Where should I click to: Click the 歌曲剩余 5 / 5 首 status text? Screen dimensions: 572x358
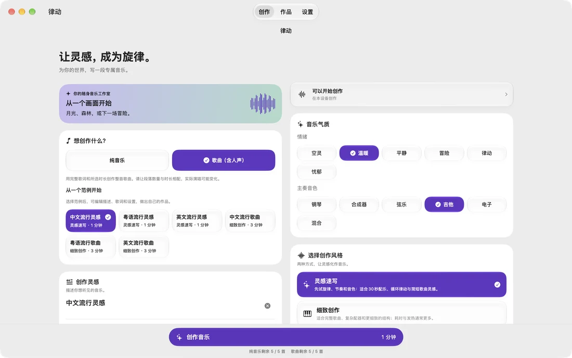click(x=307, y=352)
